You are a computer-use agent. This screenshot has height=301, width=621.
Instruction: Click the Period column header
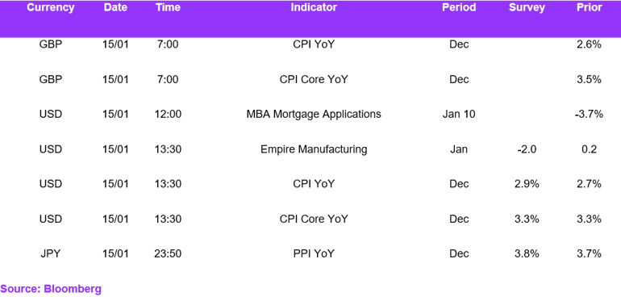pos(459,7)
